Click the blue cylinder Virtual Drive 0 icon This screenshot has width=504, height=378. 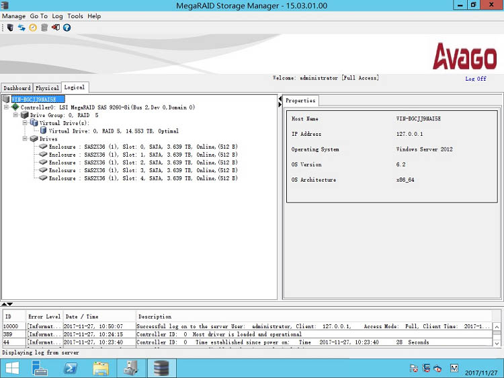43,130
